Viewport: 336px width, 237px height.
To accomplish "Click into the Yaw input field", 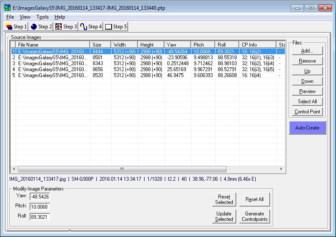I will (x=40, y=197).
